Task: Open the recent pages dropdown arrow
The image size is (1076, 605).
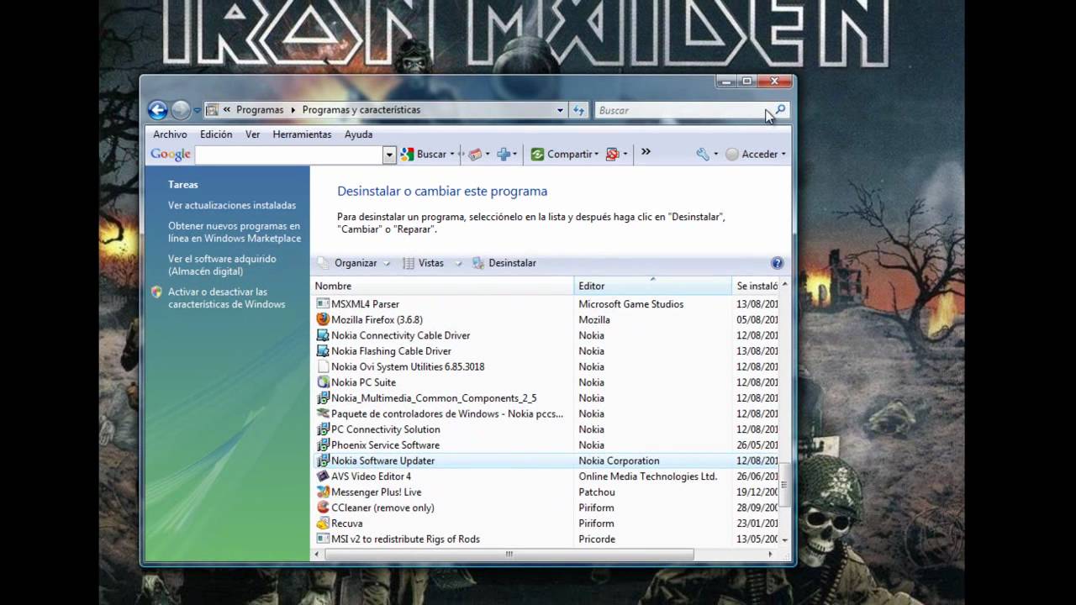Action: (x=197, y=110)
